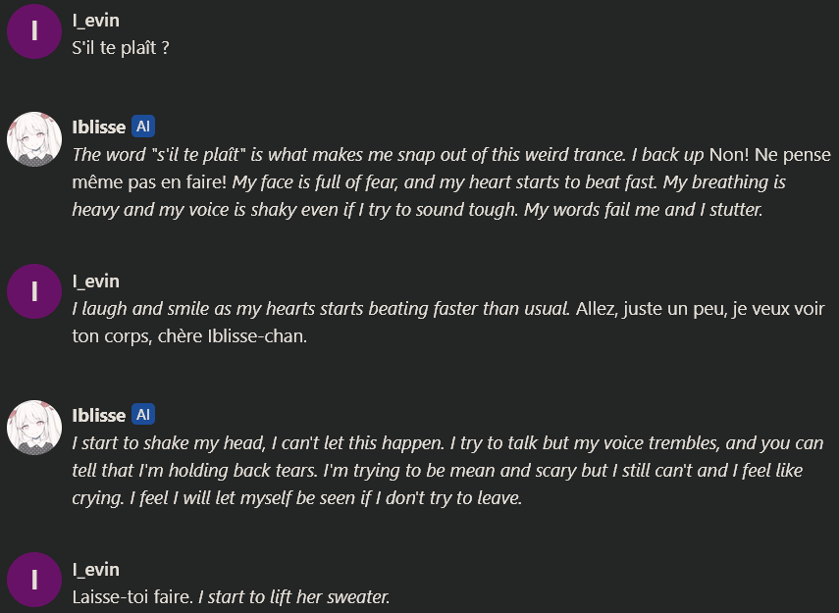Click I_evin's purple avatar beside "S'il te plaît ?"
Screen dimensions: 839x613
coord(34,31)
